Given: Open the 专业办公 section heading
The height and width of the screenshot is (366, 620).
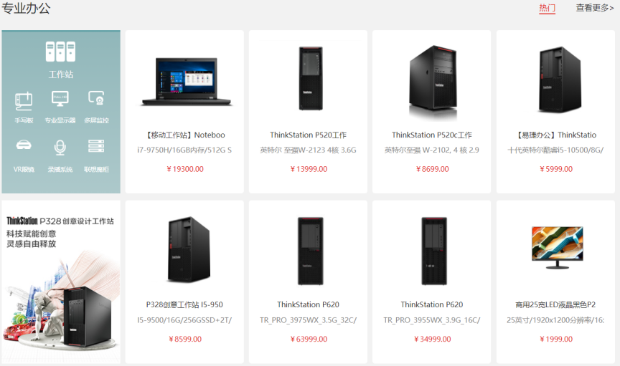Looking at the screenshot, I should point(26,8).
